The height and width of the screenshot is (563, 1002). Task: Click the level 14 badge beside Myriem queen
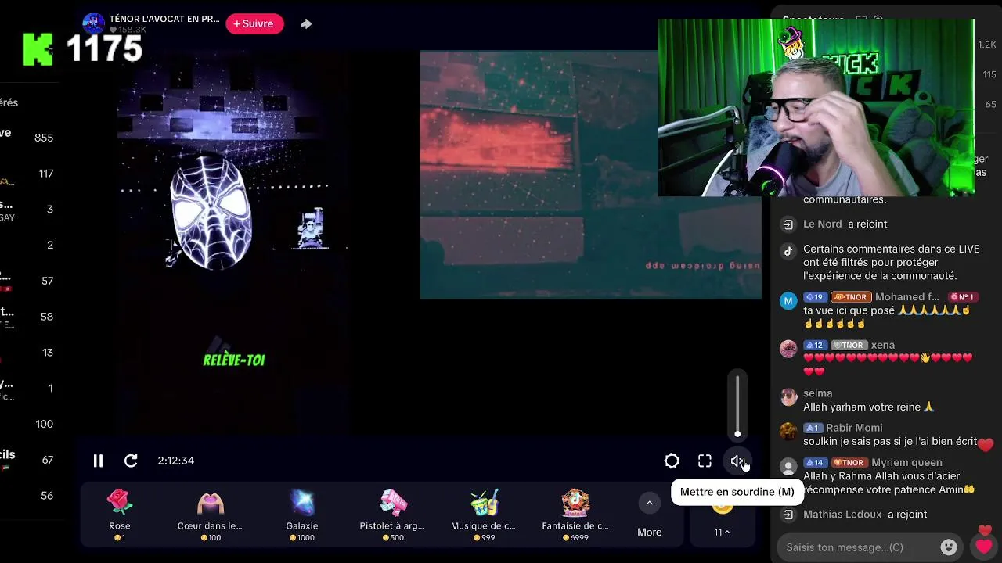coord(815,462)
